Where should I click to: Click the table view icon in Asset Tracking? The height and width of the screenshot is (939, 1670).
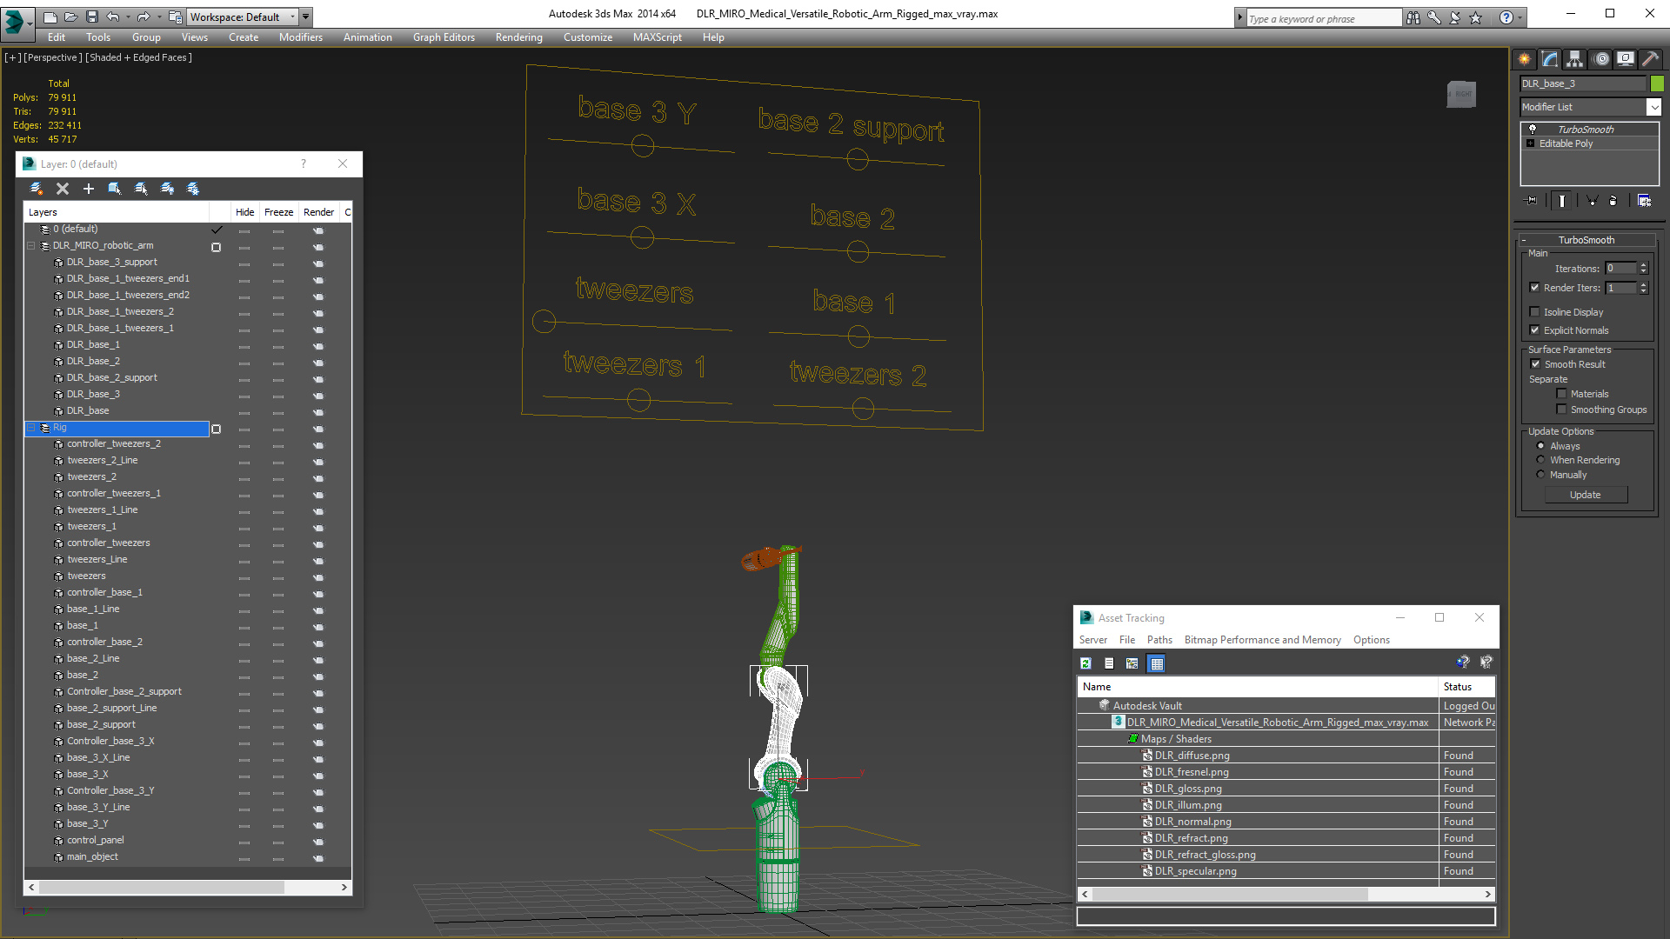tap(1156, 663)
